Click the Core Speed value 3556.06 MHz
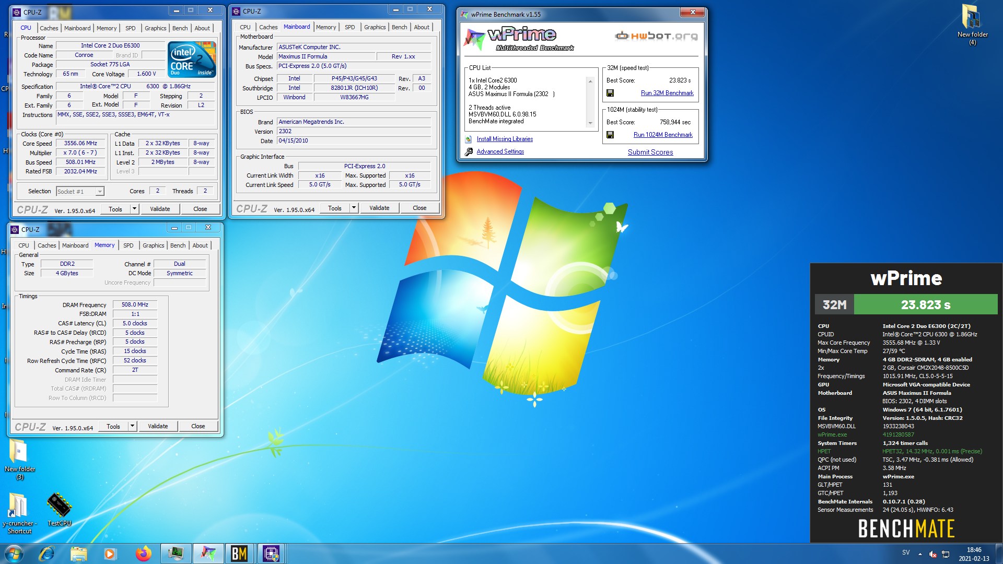Image resolution: width=1003 pixels, height=564 pixels. coord(80,143)
